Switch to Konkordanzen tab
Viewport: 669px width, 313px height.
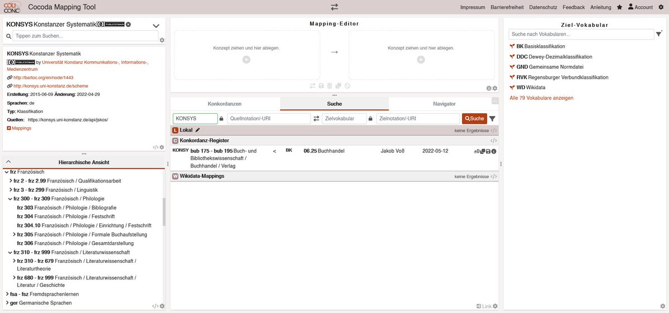(x=225, y=104)
